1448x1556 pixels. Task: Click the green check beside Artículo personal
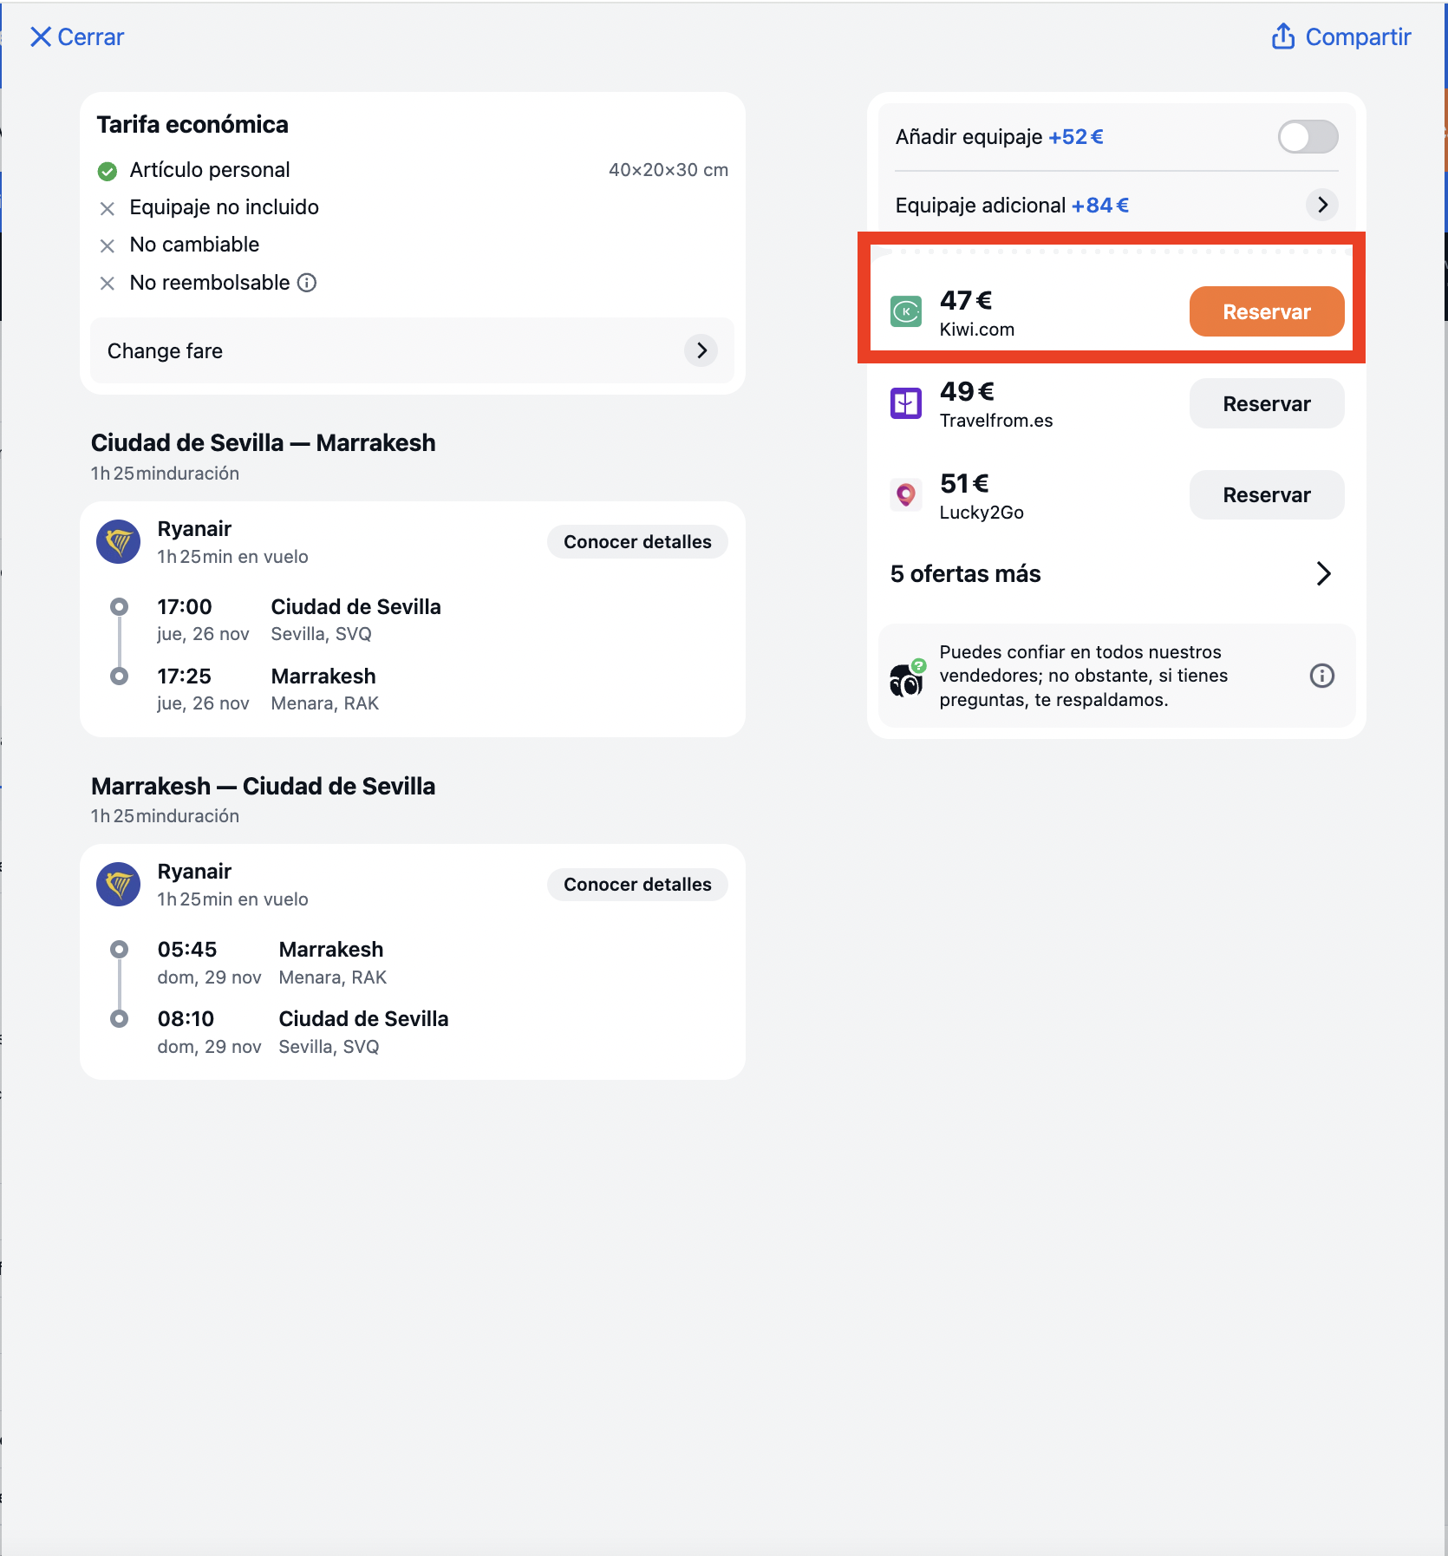coord(108,172)
